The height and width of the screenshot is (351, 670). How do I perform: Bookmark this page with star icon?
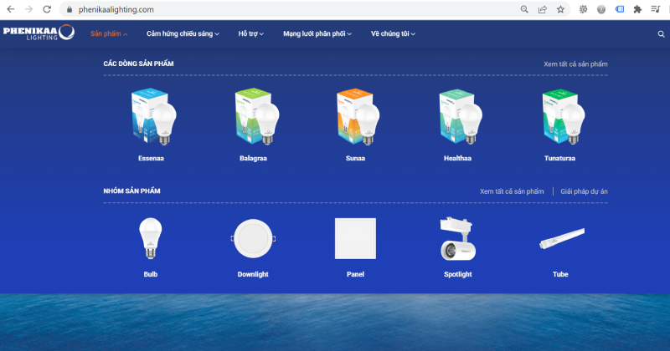point(560,9)
